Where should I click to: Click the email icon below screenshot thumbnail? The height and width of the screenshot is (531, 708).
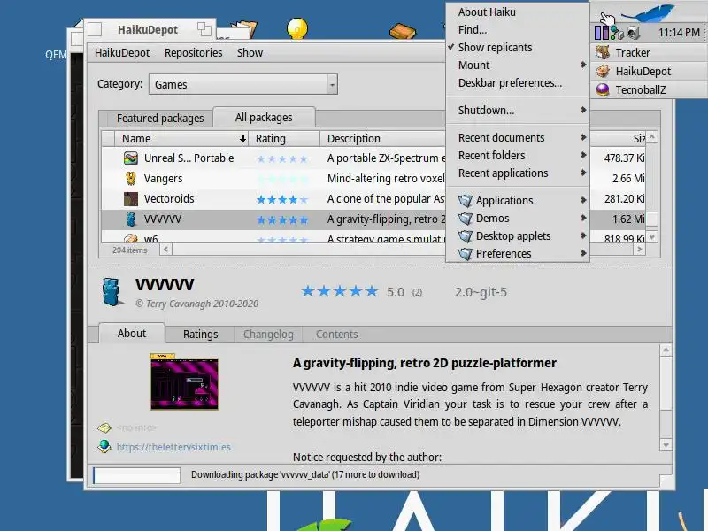click(x=104, y=427)
